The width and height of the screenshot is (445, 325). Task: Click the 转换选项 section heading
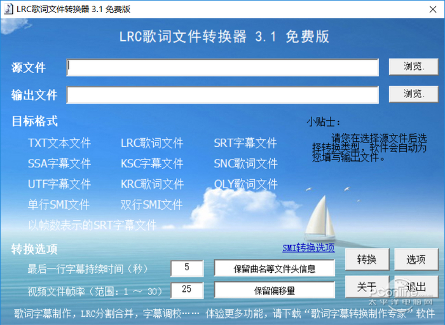point(34,249)
